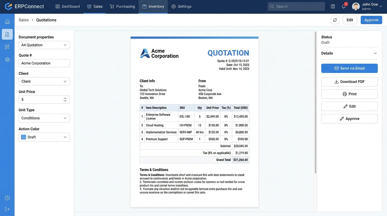Send the quotation via email

349,68
